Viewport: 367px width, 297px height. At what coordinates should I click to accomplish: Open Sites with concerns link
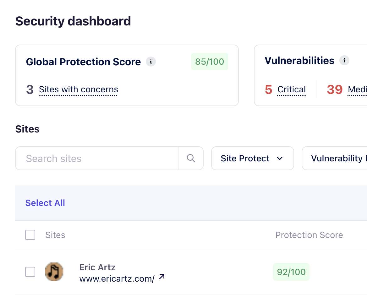point(79,90)
